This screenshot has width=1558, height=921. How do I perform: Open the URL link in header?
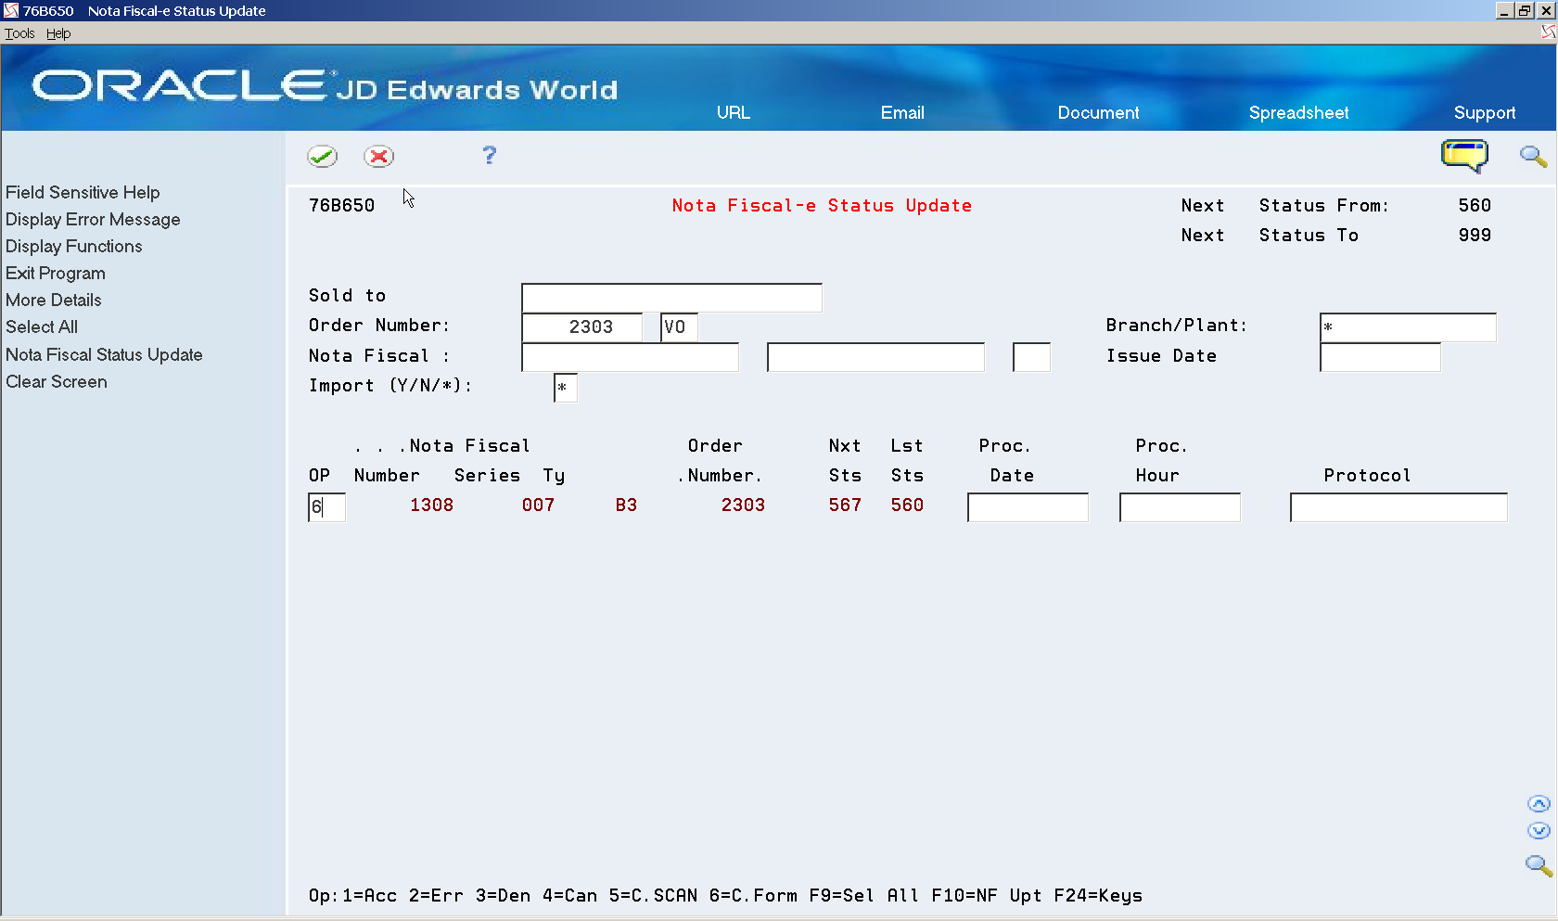pyautogui.click(x=733, y=112)
